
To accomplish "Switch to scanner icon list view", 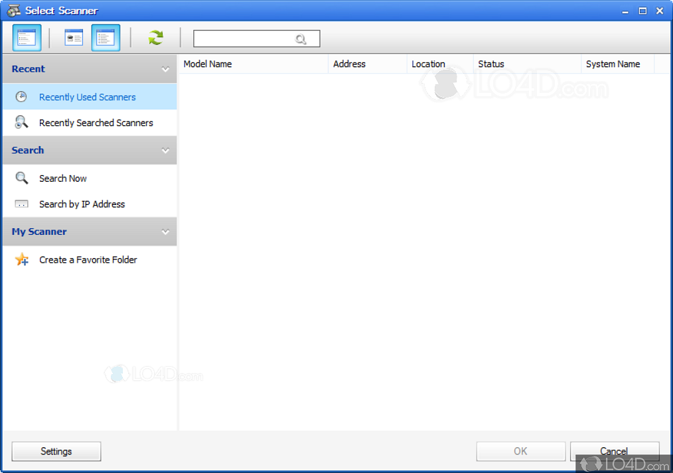I will (74, 38).
